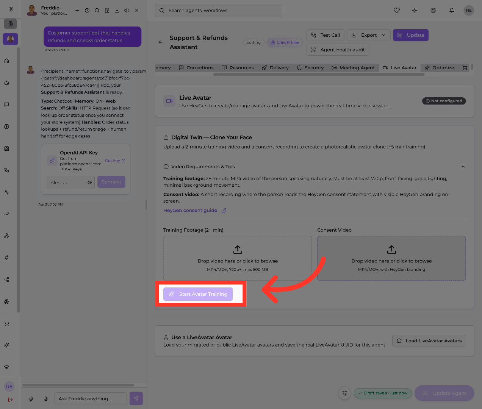
Task: Switch to the Security tab
Action: (310, 68)
